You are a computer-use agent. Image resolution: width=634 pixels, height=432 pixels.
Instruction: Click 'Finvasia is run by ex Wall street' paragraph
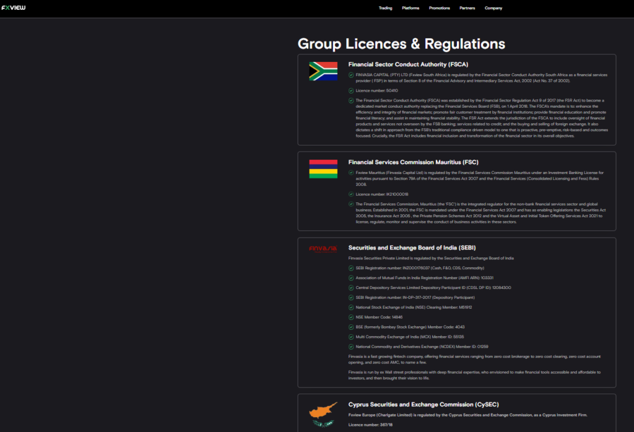pyautogui.click(x=474, y=376)
